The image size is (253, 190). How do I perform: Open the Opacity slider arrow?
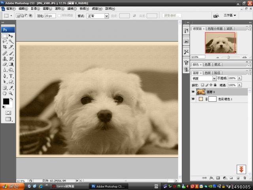(240, 78)
